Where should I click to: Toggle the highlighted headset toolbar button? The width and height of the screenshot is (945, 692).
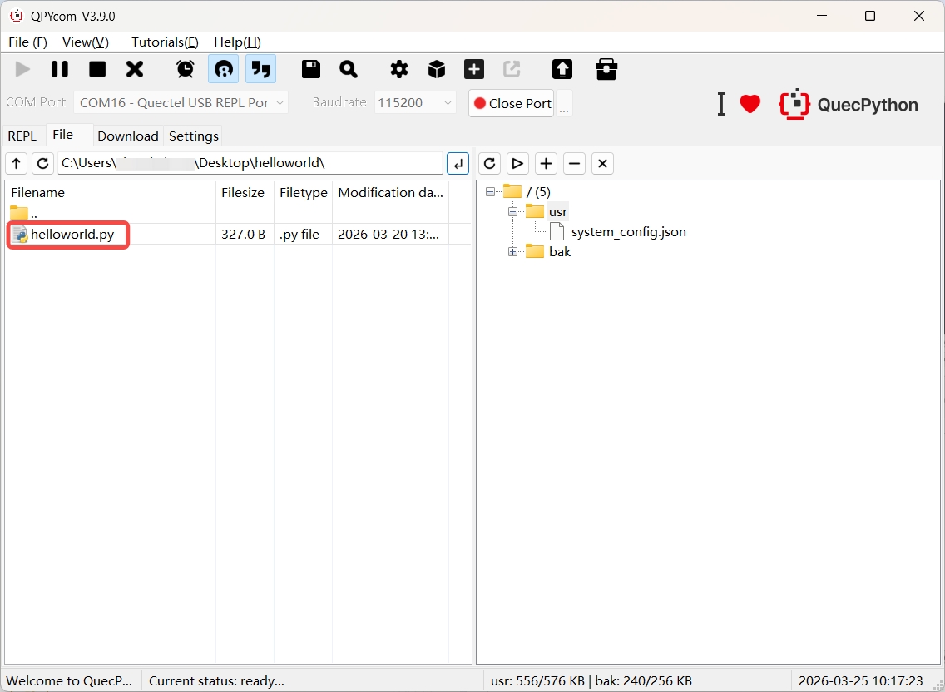tap(223, 69)
